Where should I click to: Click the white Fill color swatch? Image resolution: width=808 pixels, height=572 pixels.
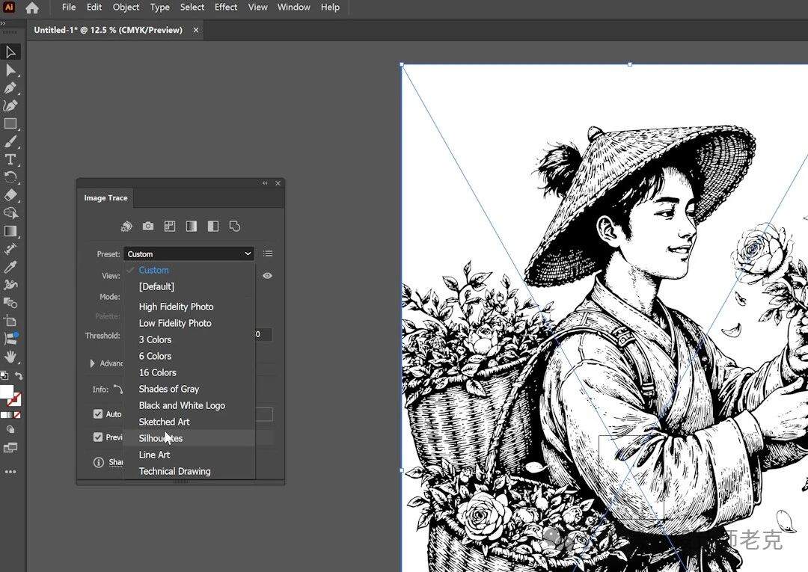coord(6,391)
